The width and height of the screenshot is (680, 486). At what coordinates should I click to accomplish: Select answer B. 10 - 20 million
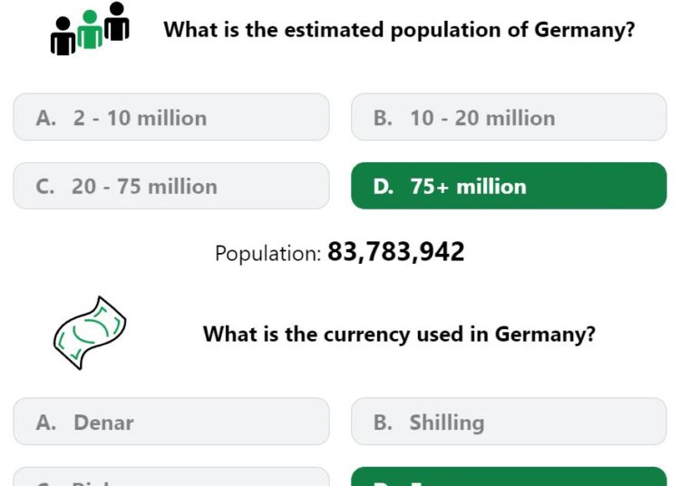click(x=509, y=117)
